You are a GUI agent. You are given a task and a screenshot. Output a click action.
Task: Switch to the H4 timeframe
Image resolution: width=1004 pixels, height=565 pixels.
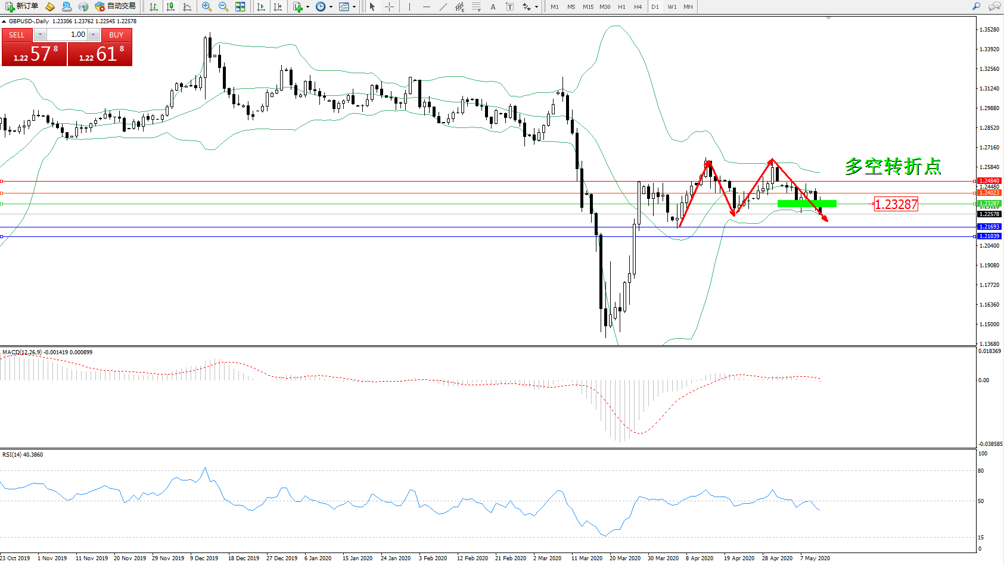pyautogui.click(x=638, y=7)
